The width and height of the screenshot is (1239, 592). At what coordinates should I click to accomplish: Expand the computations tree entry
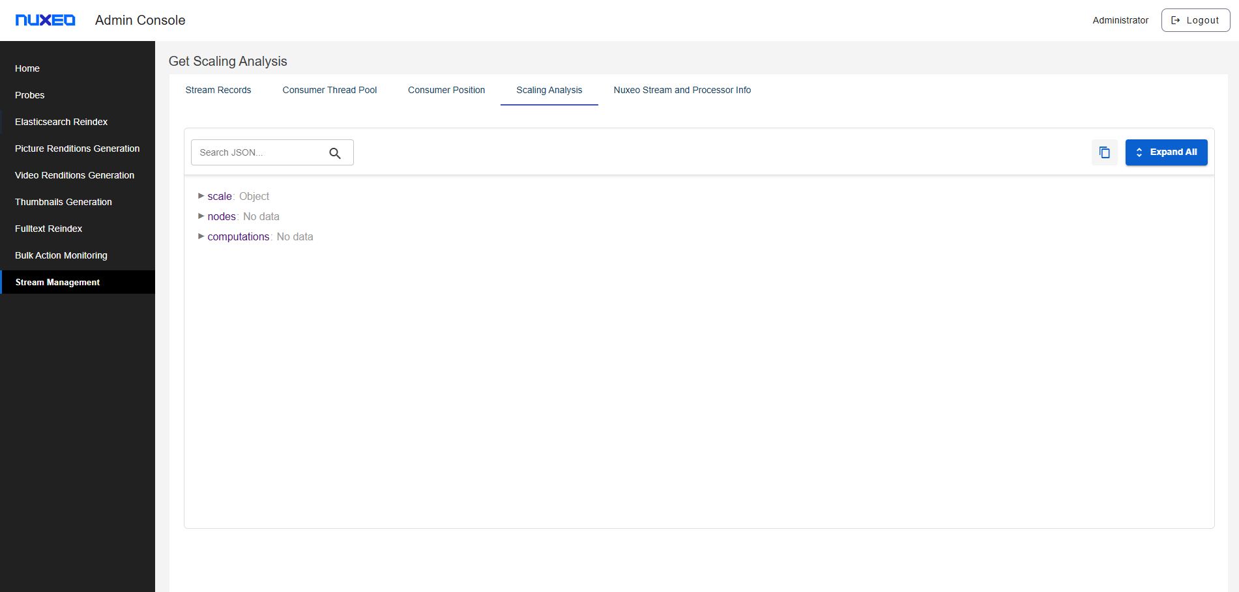click(x=201, y=236)
